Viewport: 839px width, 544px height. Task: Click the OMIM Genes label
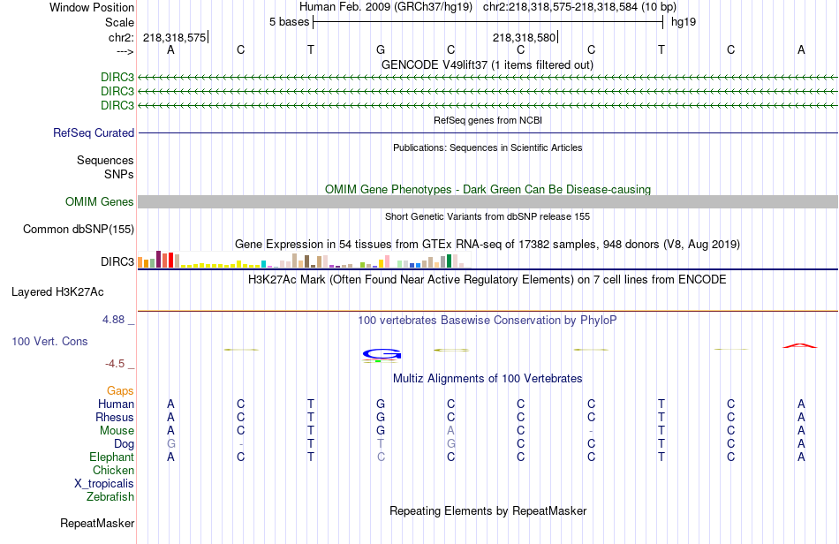pyautogui.click(x=100, y=201)
